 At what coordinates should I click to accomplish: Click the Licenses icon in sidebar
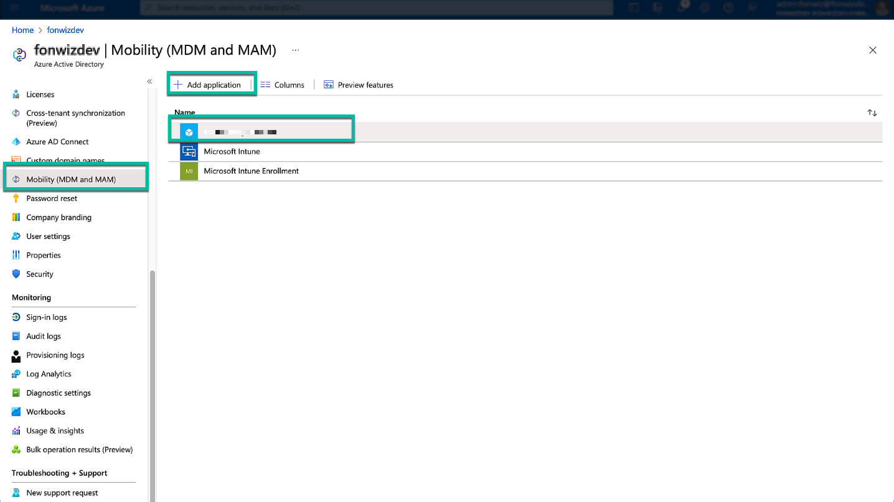[x=16, y=95]
